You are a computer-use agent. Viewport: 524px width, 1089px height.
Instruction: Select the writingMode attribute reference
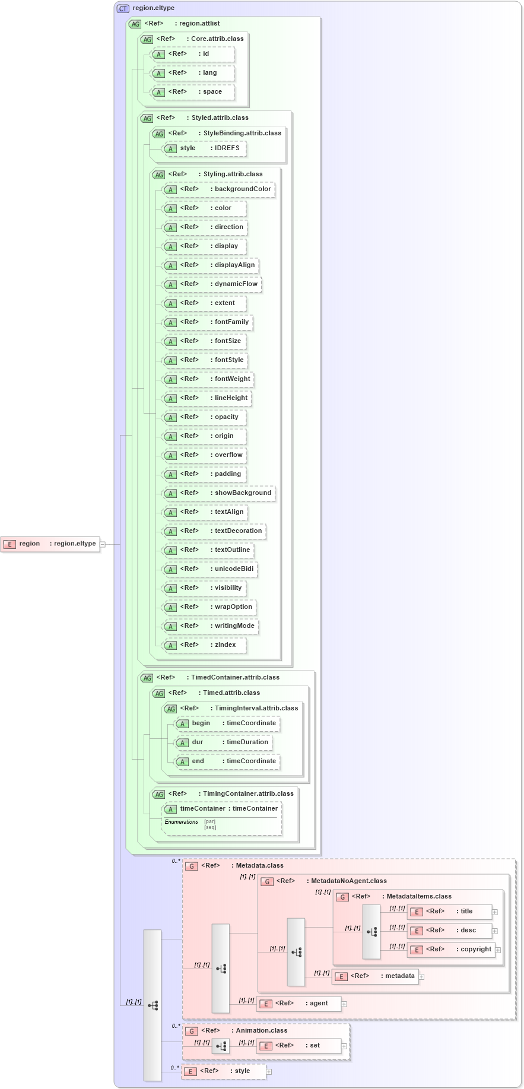211,626
